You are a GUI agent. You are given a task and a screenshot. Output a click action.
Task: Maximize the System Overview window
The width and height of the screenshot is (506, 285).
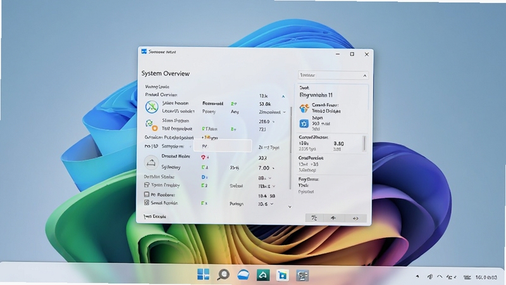352,54
